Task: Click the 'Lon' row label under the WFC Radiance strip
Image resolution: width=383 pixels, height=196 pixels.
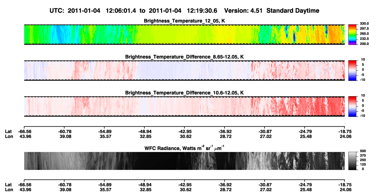Action: coord(9,190)
